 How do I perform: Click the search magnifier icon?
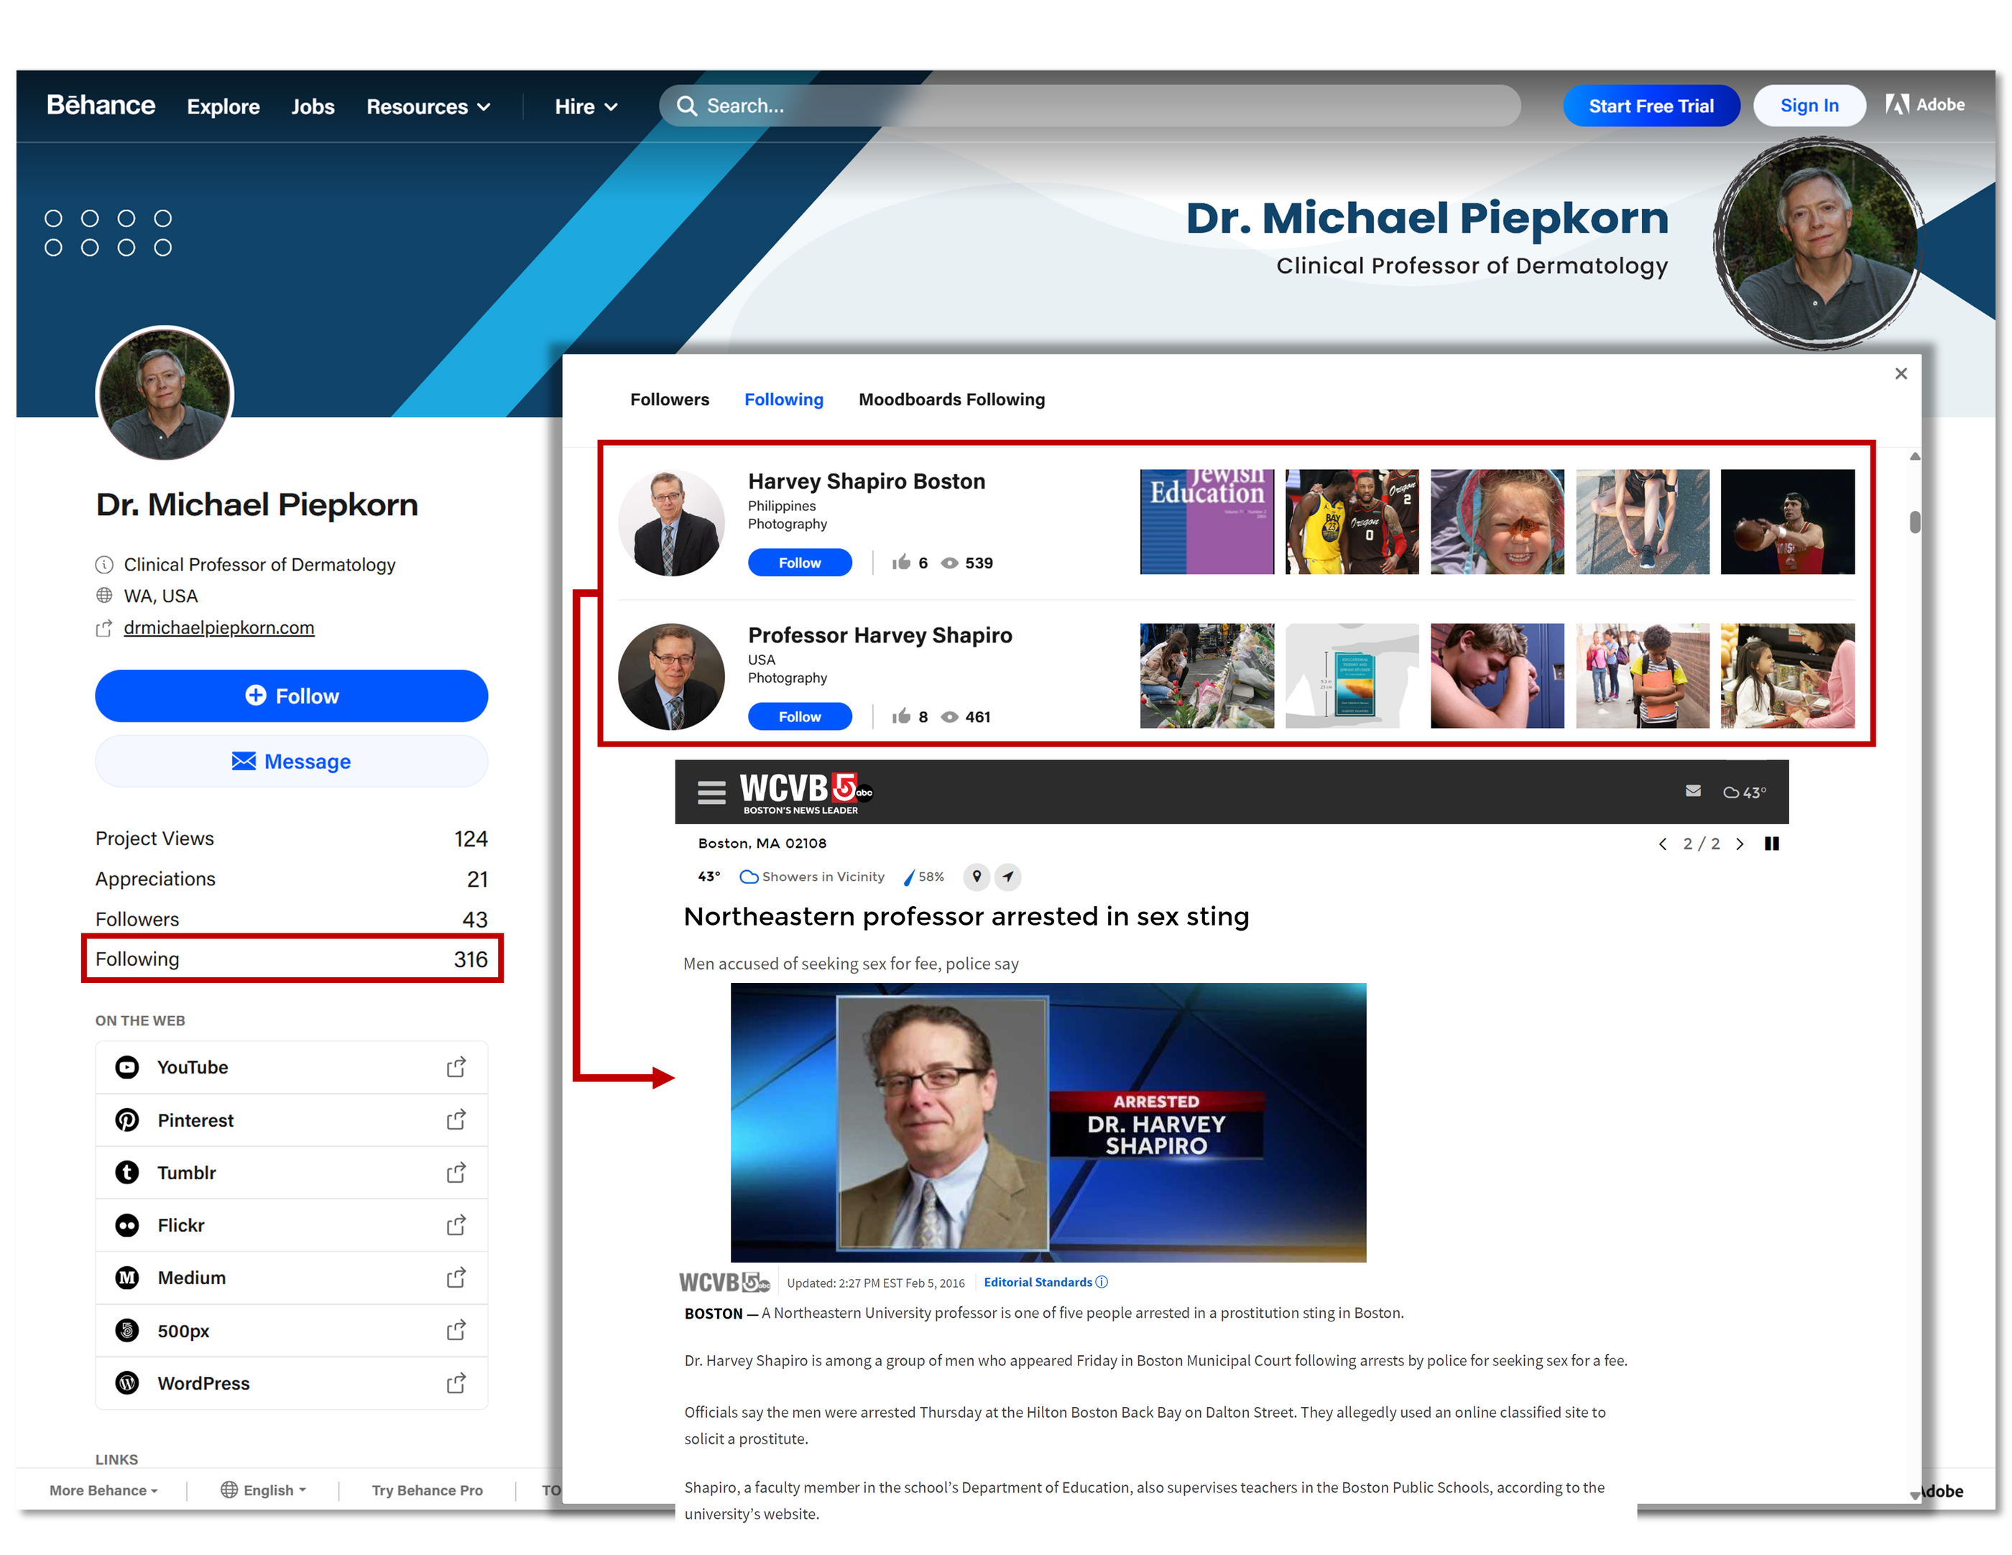pos(686,106)
